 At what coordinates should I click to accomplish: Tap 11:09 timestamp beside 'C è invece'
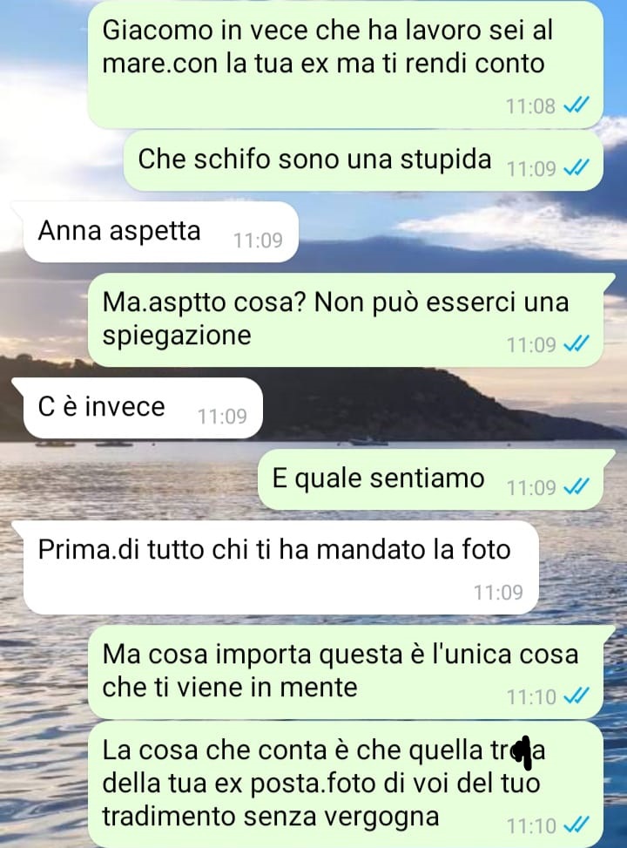[x=222, y=417]
